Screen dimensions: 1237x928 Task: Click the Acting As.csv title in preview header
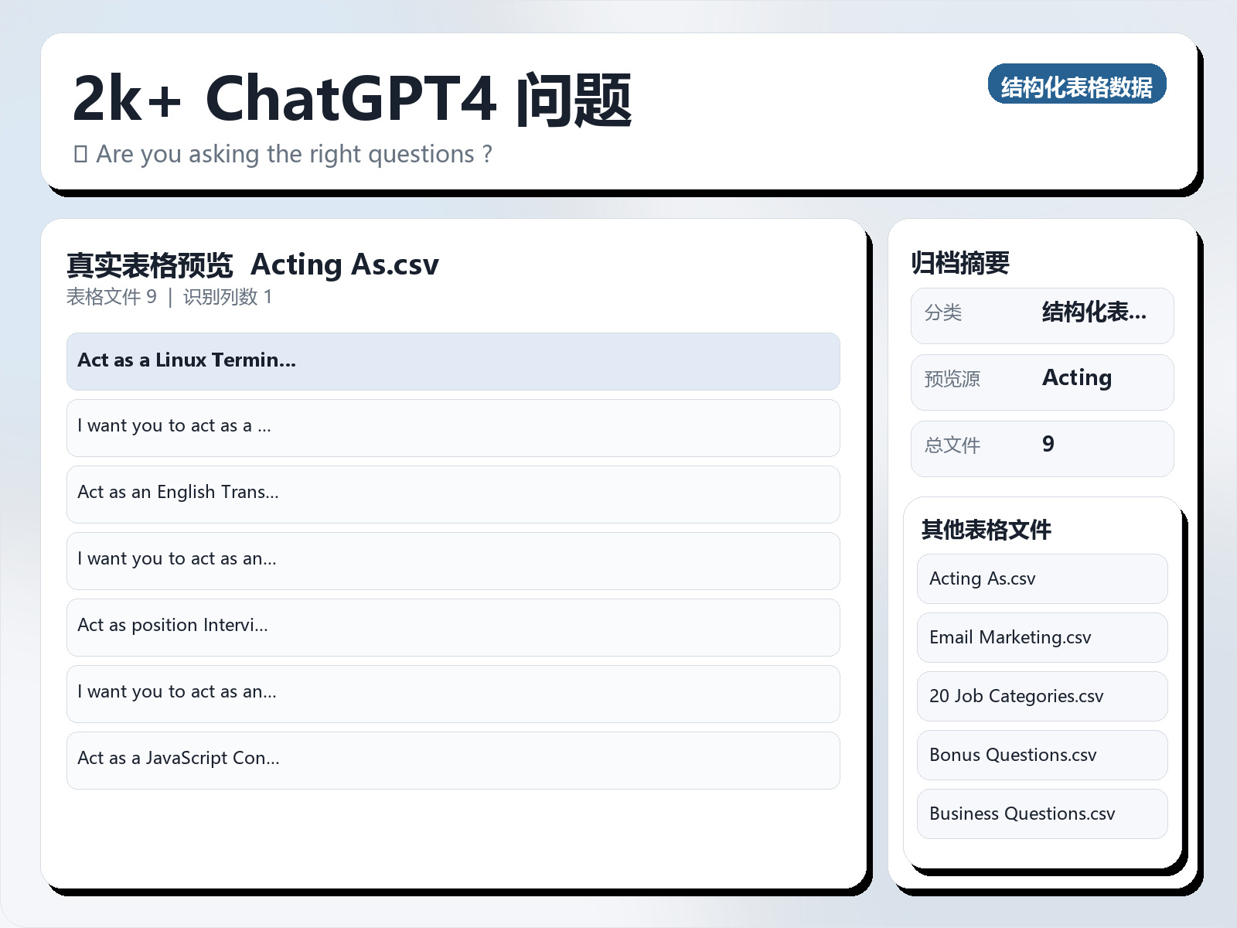point(346,264)
